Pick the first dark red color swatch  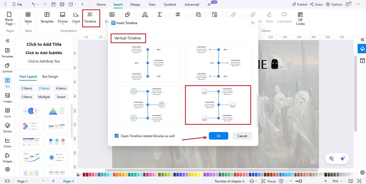(84, 175)
